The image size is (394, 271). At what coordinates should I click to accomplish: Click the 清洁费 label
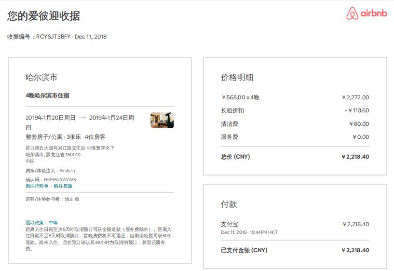pyautogui.click(x=230, y=124)
